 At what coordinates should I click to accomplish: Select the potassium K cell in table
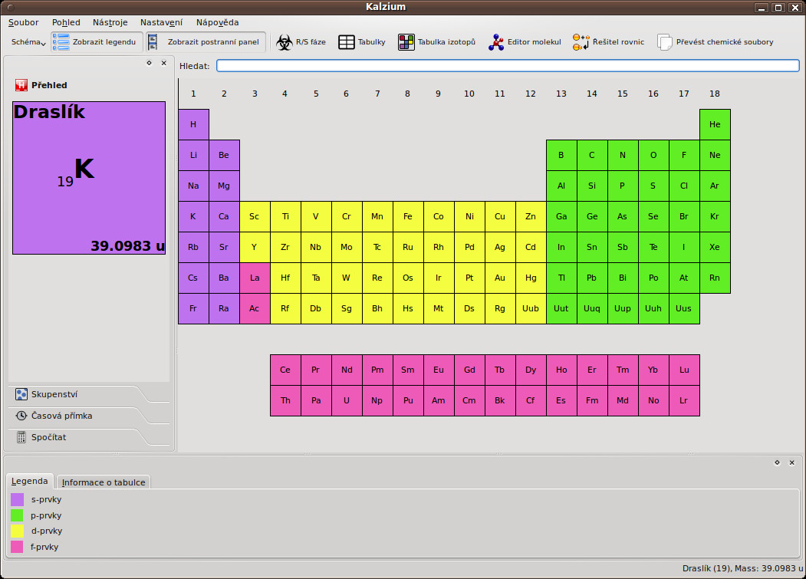(193, 216)
